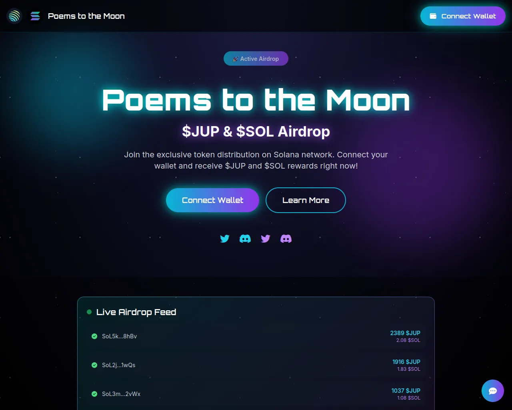Open the purple Discord icon link
The height and width of the screenshot is (410, 512).
coord(286,239)
